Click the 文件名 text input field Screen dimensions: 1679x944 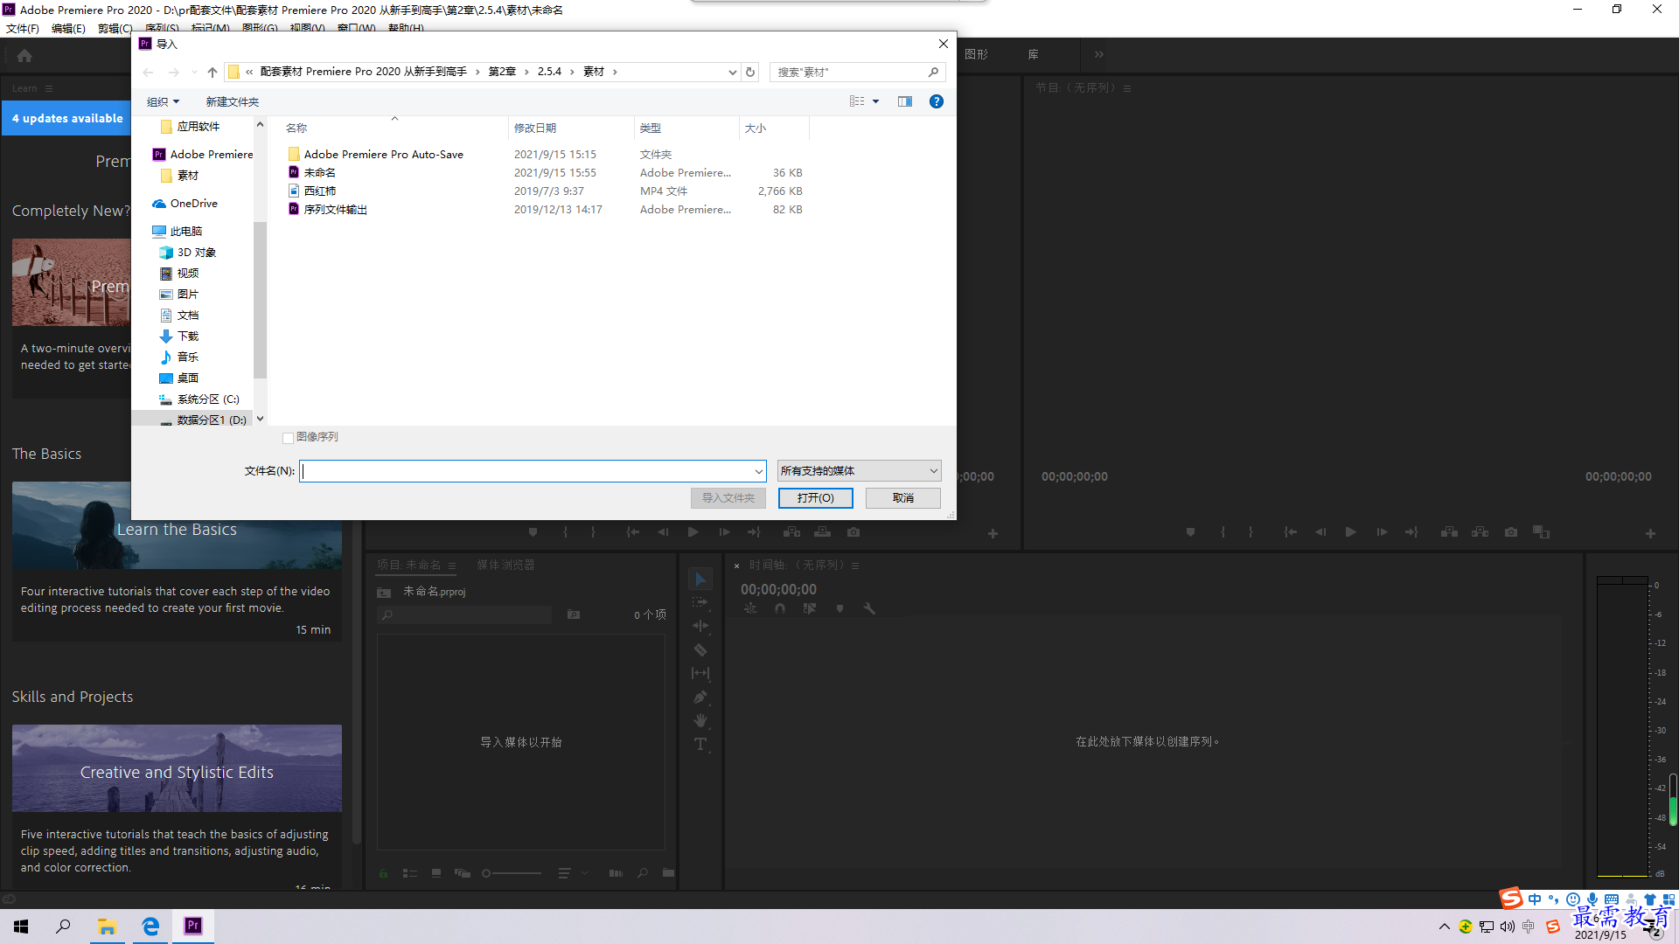526,471
